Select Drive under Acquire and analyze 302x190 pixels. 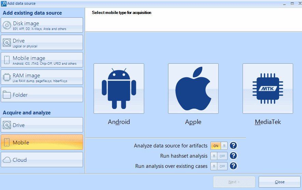pos(42,125)
